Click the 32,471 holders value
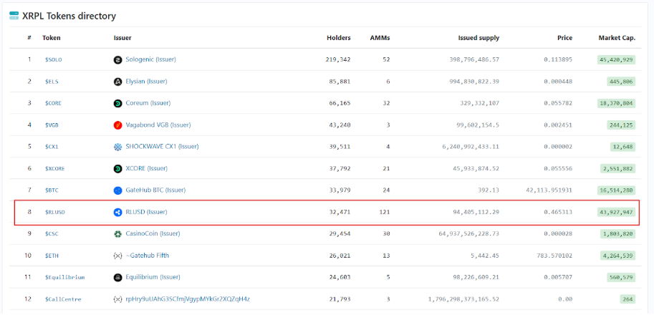Viewport: 654px width, 320px height. point(340,212)
